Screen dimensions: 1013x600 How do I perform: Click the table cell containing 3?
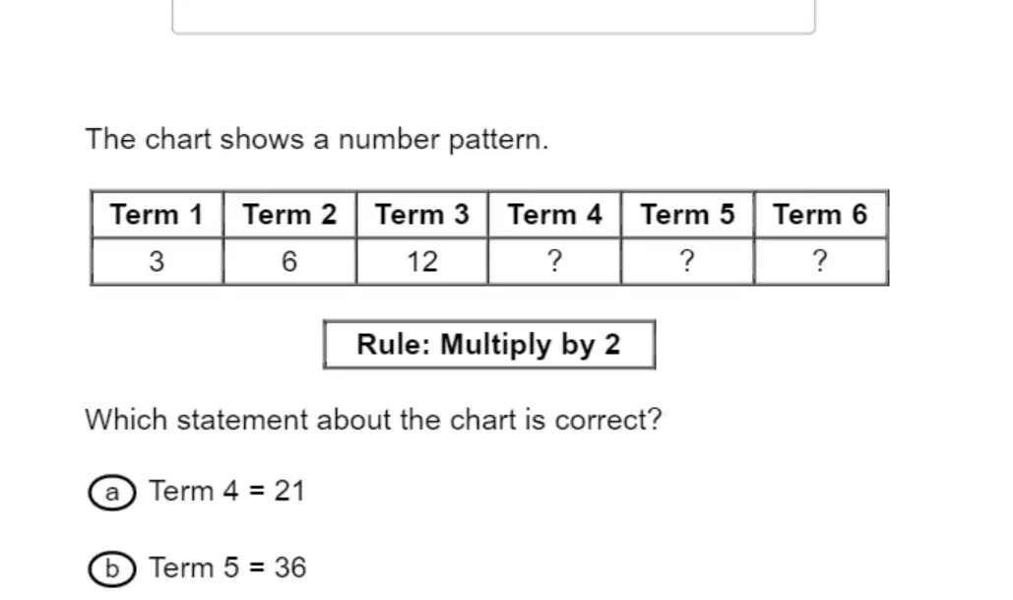click(157, 261)
